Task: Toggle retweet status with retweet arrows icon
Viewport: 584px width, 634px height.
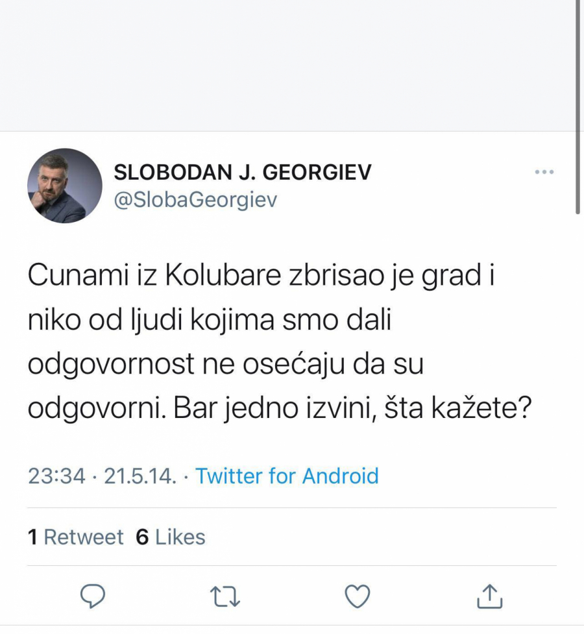Action: coord(226,594)
